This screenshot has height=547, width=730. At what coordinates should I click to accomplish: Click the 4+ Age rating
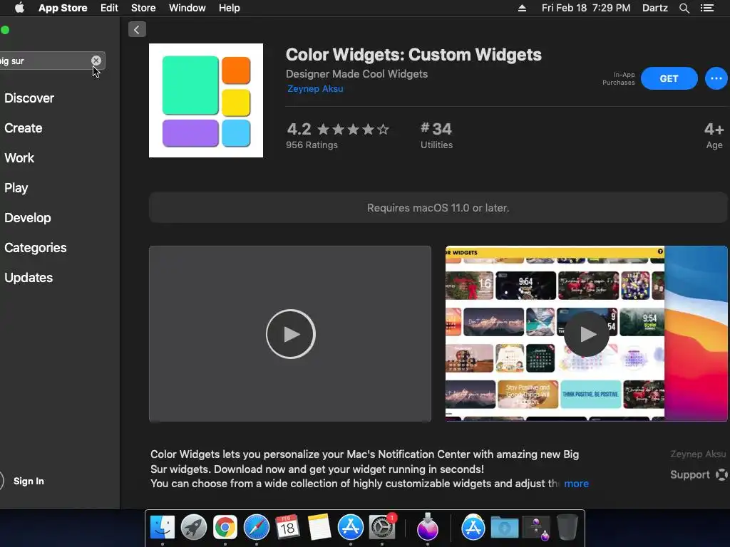(714, 135)
